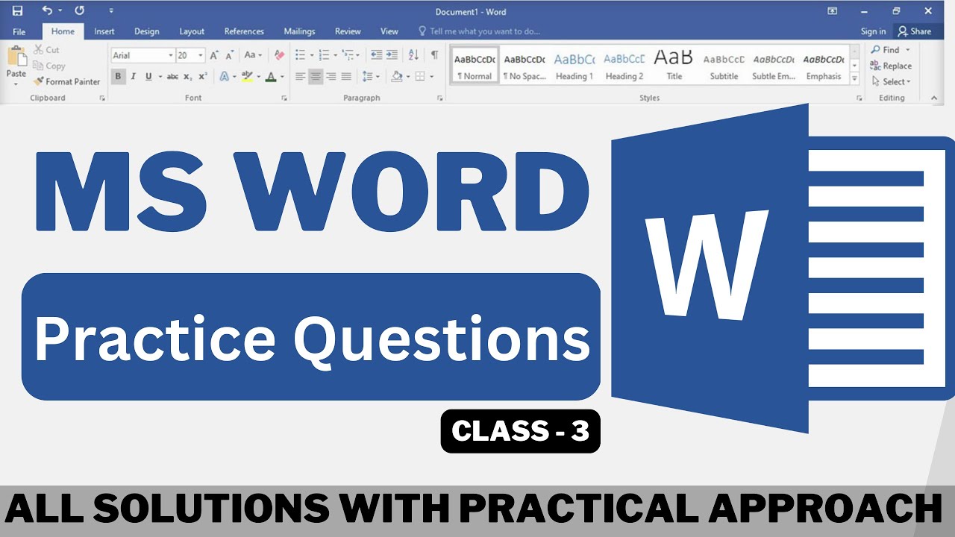The width and height of the screenshot is (955, 537).
Task: Open the font size 20 dropdown
Action: tap(201, 55)
